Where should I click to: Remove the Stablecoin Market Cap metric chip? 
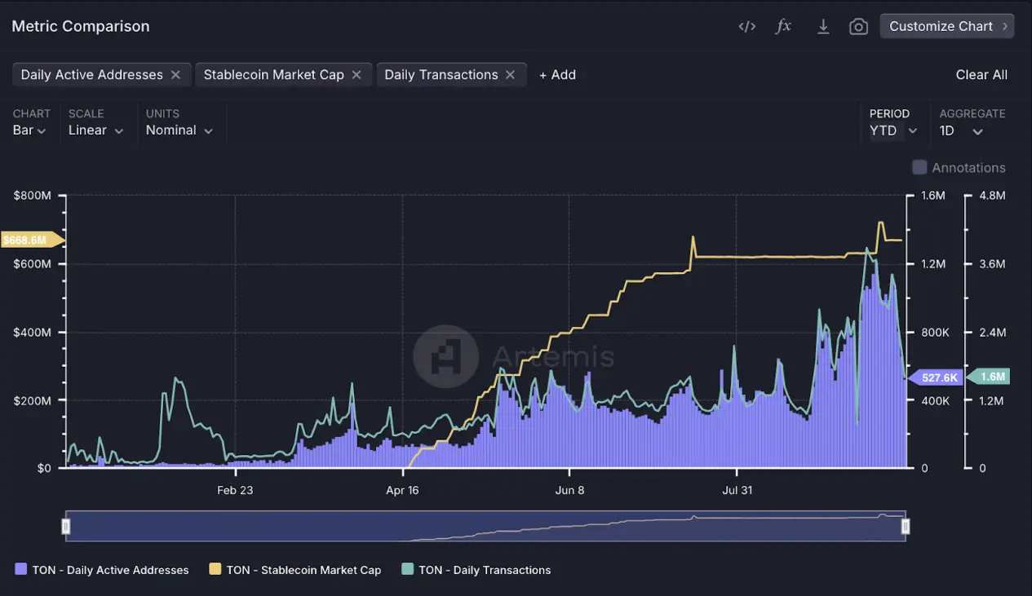point(356,74)
